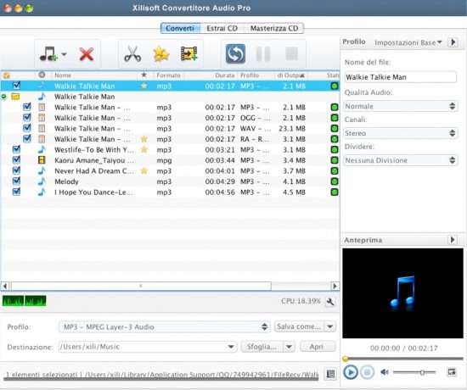467x390 pixels.
Task: Click the film icon of Kaoru Amane_Taiyou row
Action: [x=42, y=160]
